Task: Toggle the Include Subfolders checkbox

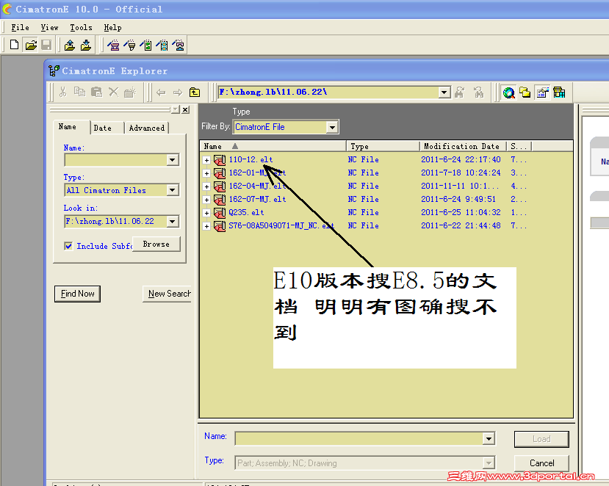Action: (x=68, y=246)
